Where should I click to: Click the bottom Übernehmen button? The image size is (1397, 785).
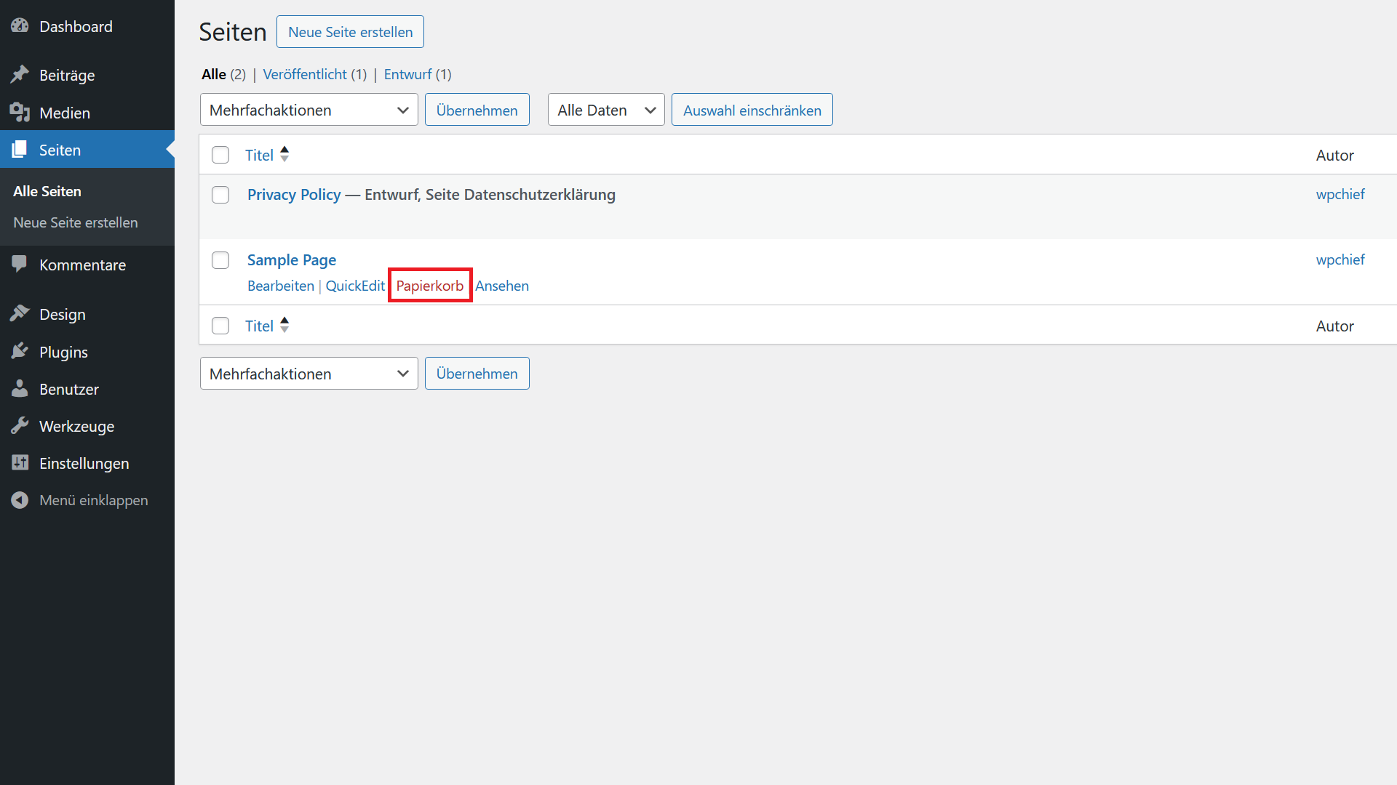coord(477,374)
